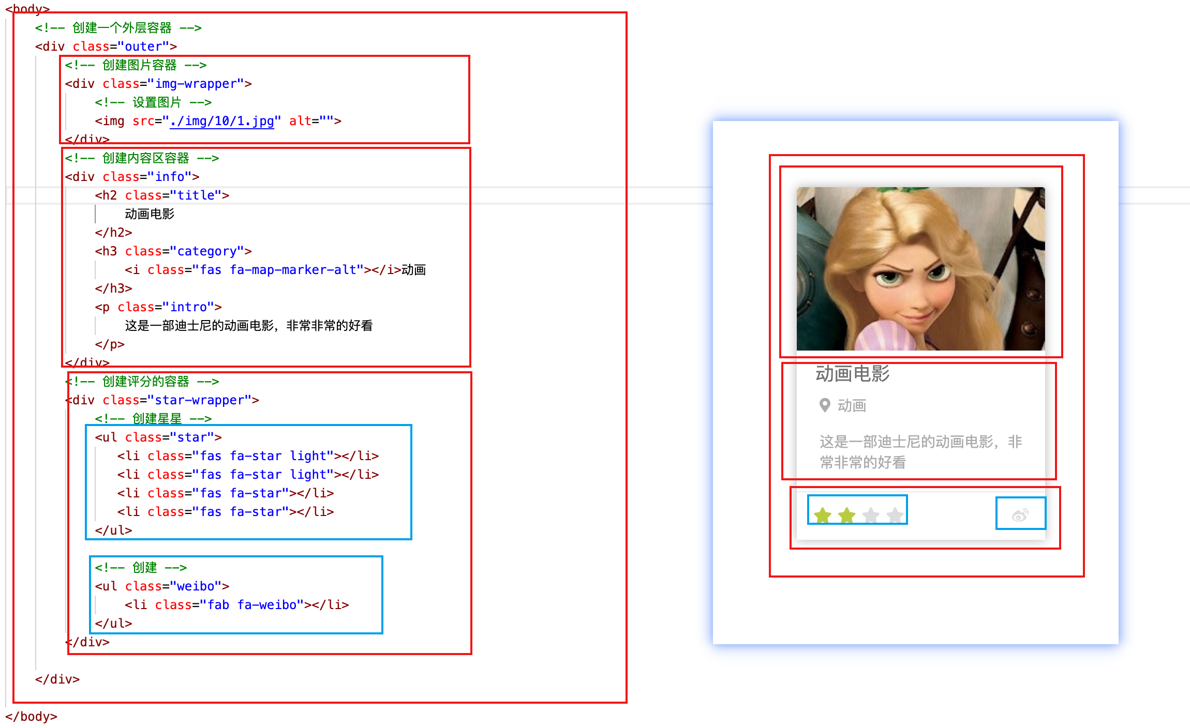The image size is (1190, 728).
Task: Click the fa-map-marker-alt i tag code line
Action: pyautogui.click(x=275, y=270)
